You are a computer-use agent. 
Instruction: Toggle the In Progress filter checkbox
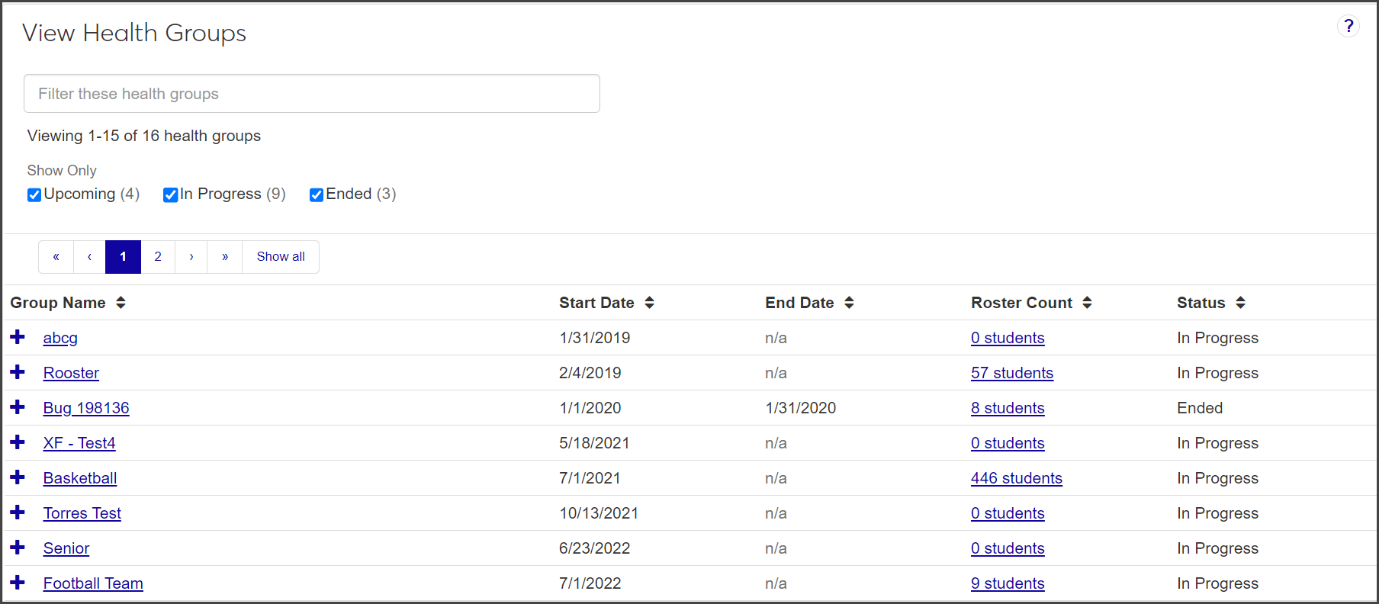click(x=171, y=195)
